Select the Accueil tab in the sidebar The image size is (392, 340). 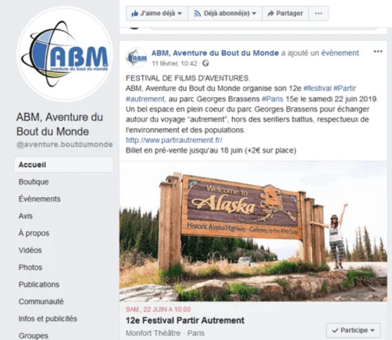point(64,164)
